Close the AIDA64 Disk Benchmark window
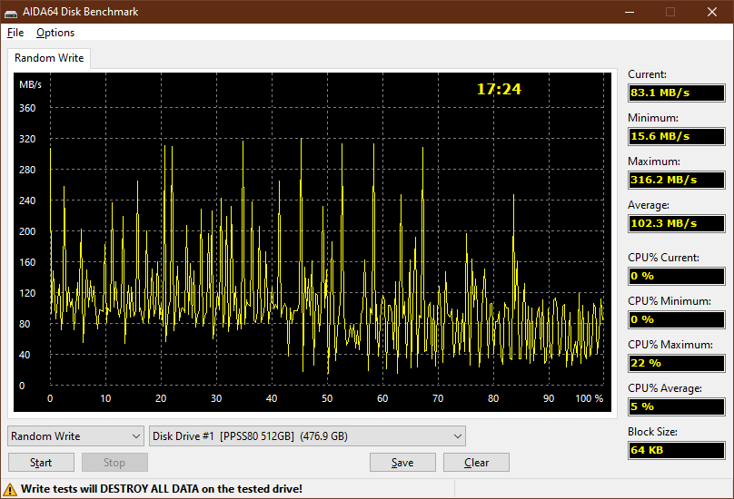The width and height of the screenshot is (734, 499). [712, 12]
